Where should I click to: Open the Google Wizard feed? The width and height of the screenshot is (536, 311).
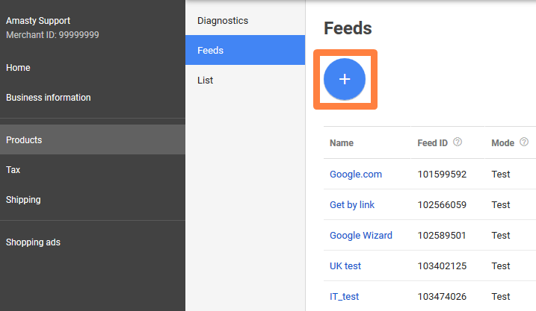pyautogui.click(x=361, y=236)
